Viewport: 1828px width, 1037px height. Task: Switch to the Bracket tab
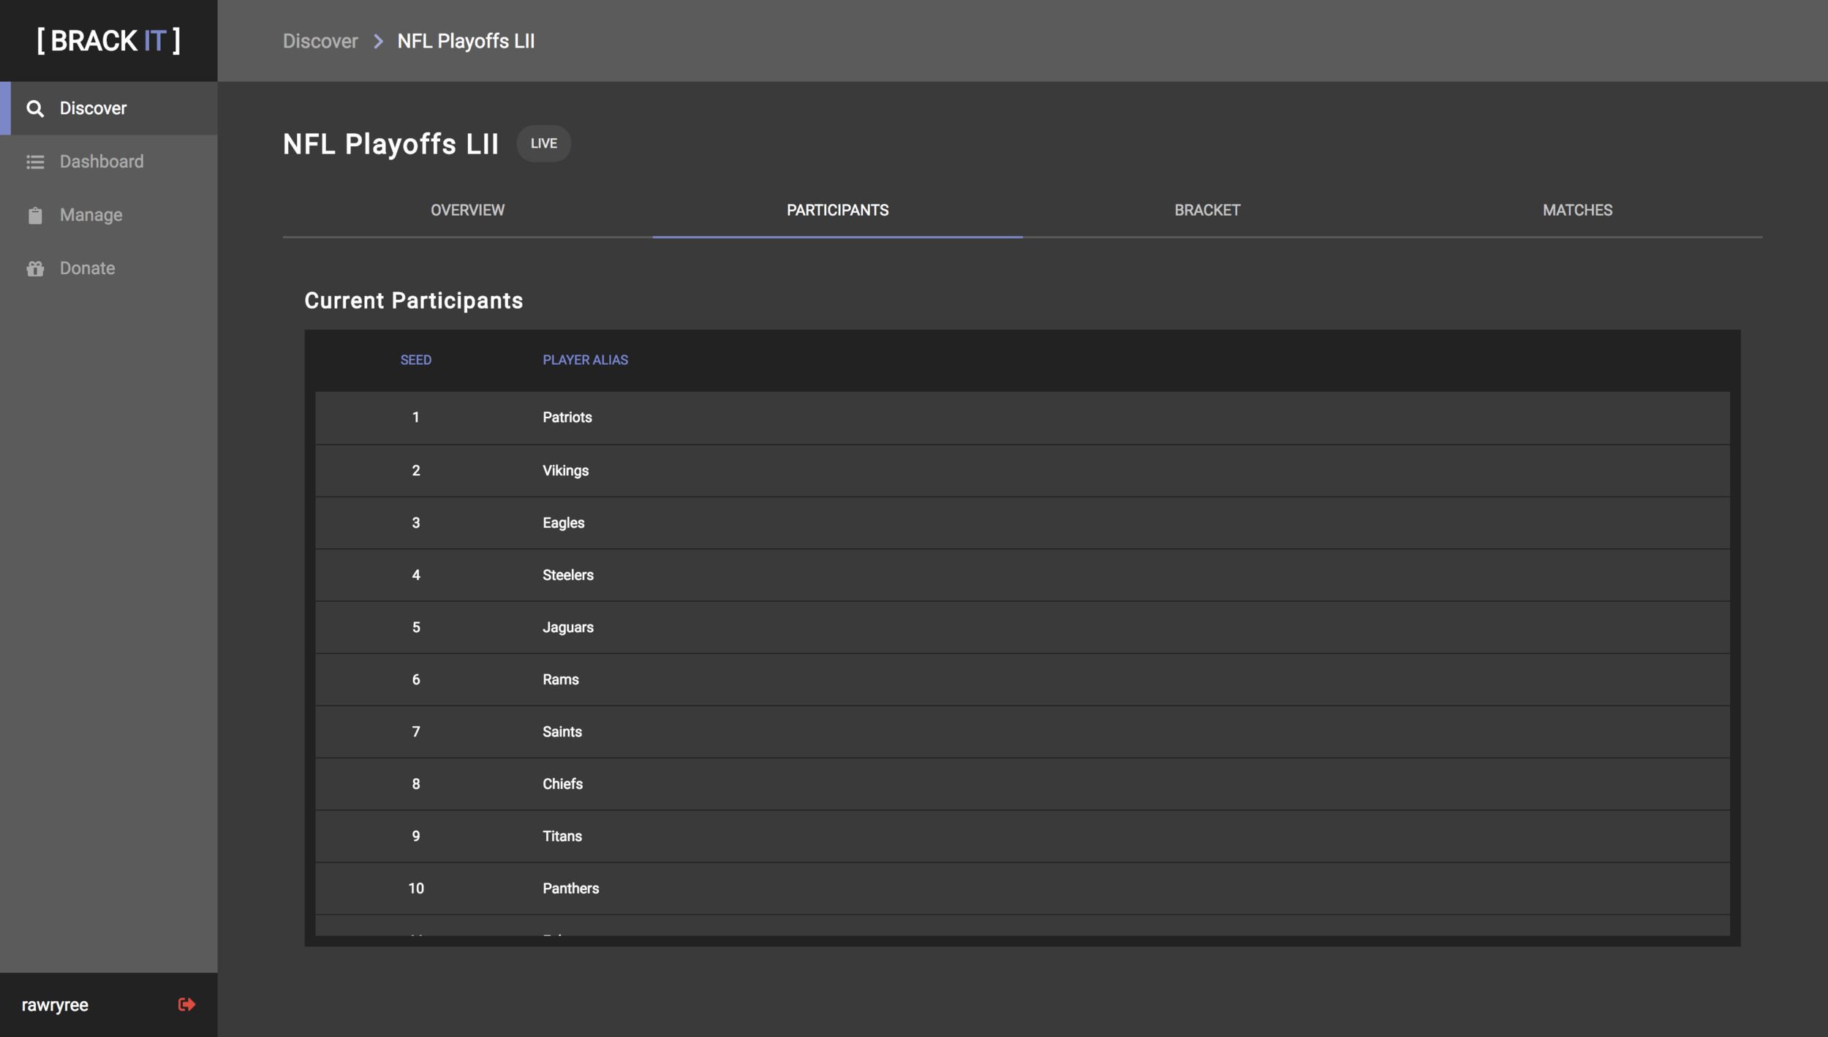pyautogui.click(x=1206, y=211)
